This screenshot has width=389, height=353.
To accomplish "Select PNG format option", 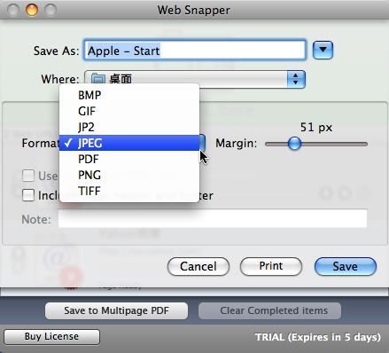I will click(129, 175).
